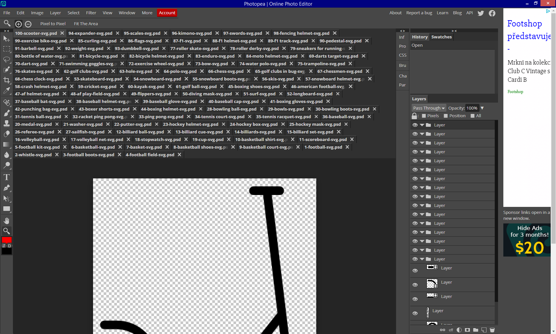
Task: Create a new layer from the layers panel
Action: point(484,330)
